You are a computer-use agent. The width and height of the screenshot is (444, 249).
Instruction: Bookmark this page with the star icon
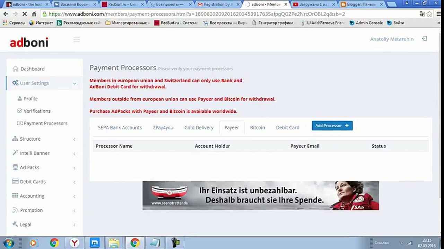[x=429, y=14]
